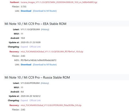This screenshot has height=111, width=129.
Task: Select the EEA Recovery label
Action: tap(14, 51)
